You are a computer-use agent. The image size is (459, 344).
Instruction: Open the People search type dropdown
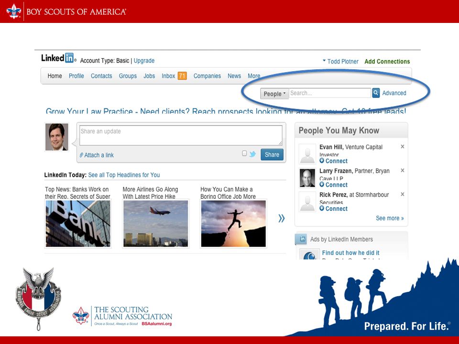[274, 94]
